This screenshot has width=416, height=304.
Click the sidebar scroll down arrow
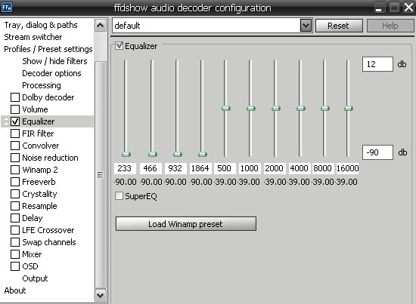pyautogui.click(x=101, y=295)
